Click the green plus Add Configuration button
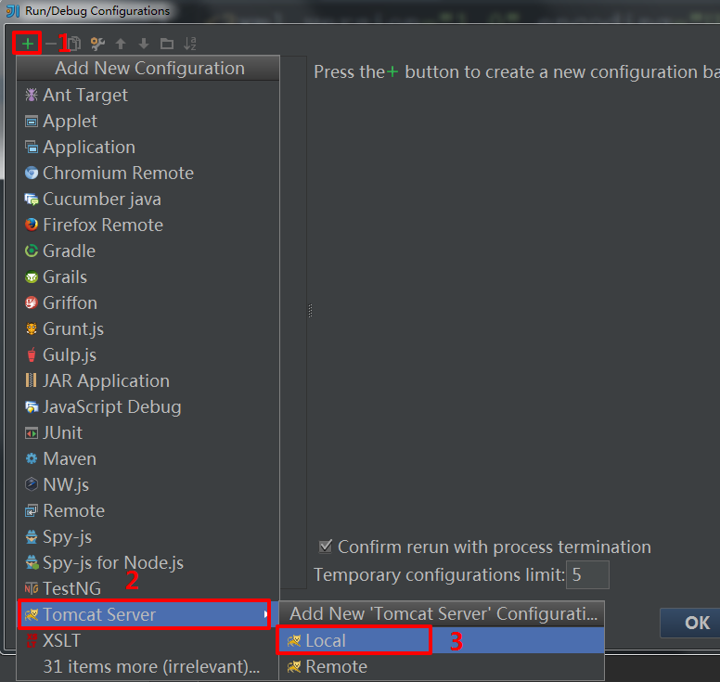This screenshot has width=720, height=682. tap(28, 44)
